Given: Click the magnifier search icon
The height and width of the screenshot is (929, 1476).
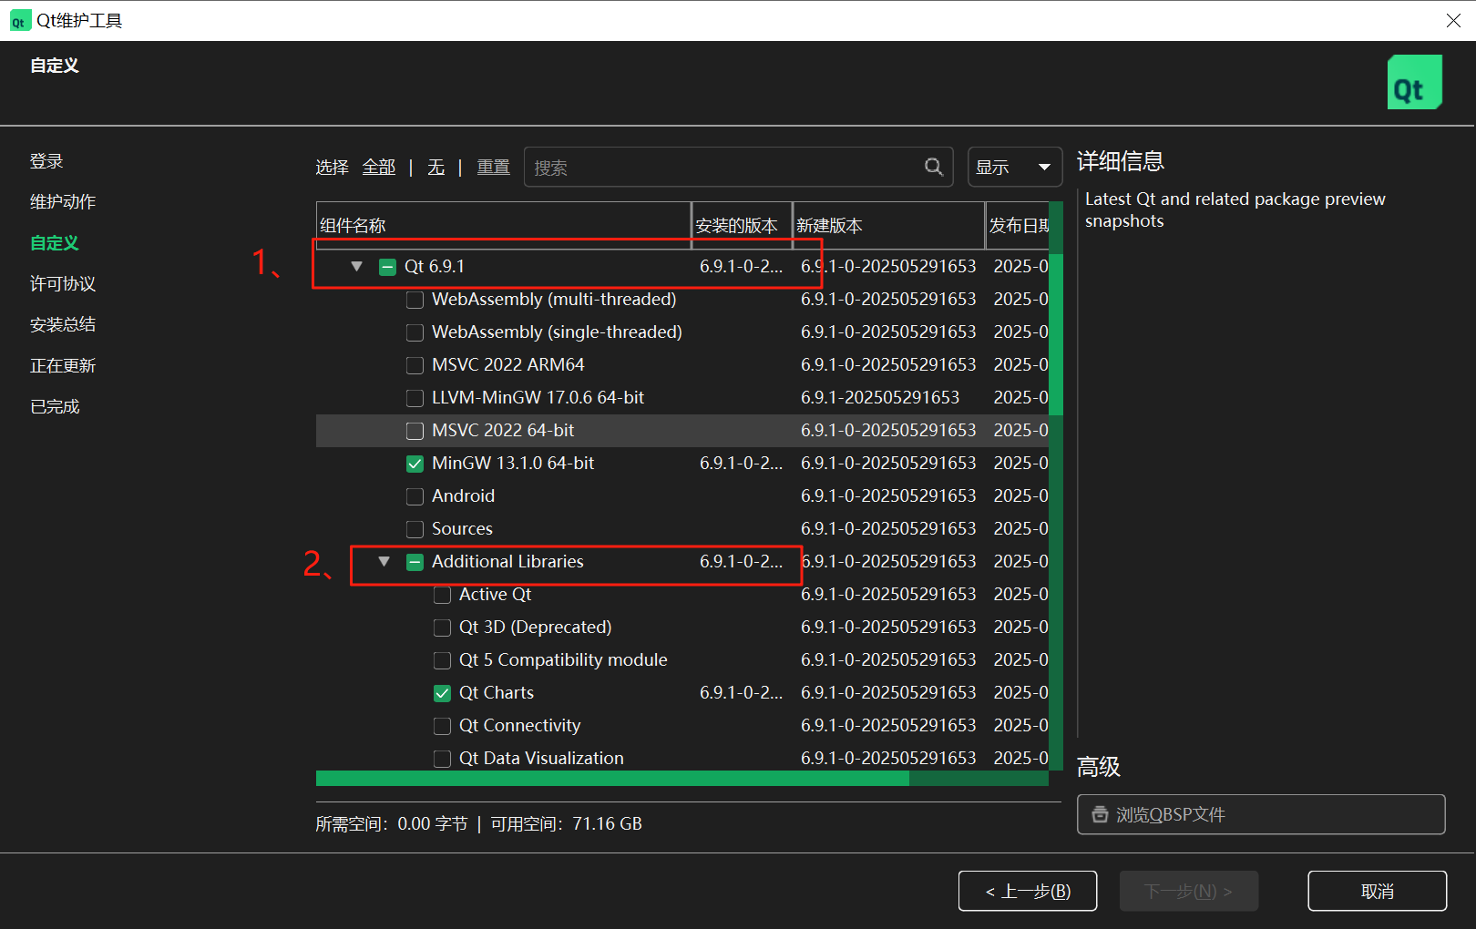Looking at the screenshot, I should point(933,167).
